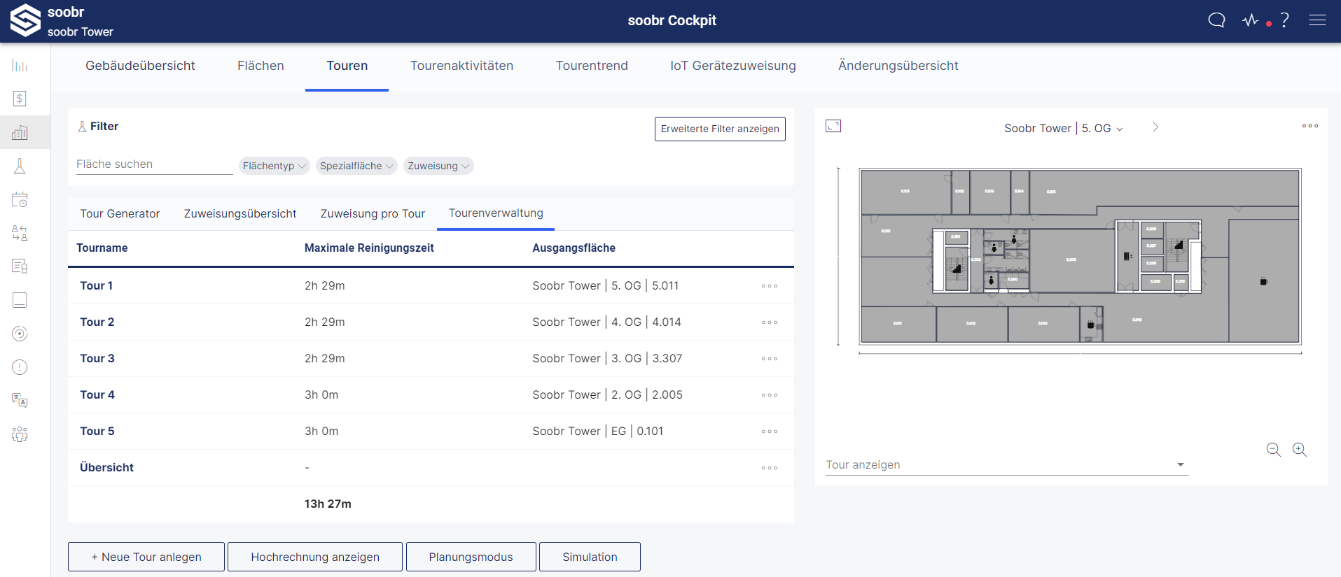Open three-dot menu for Tour 3
Viewport: 1341px width, 577px height.
coord(770,359)
